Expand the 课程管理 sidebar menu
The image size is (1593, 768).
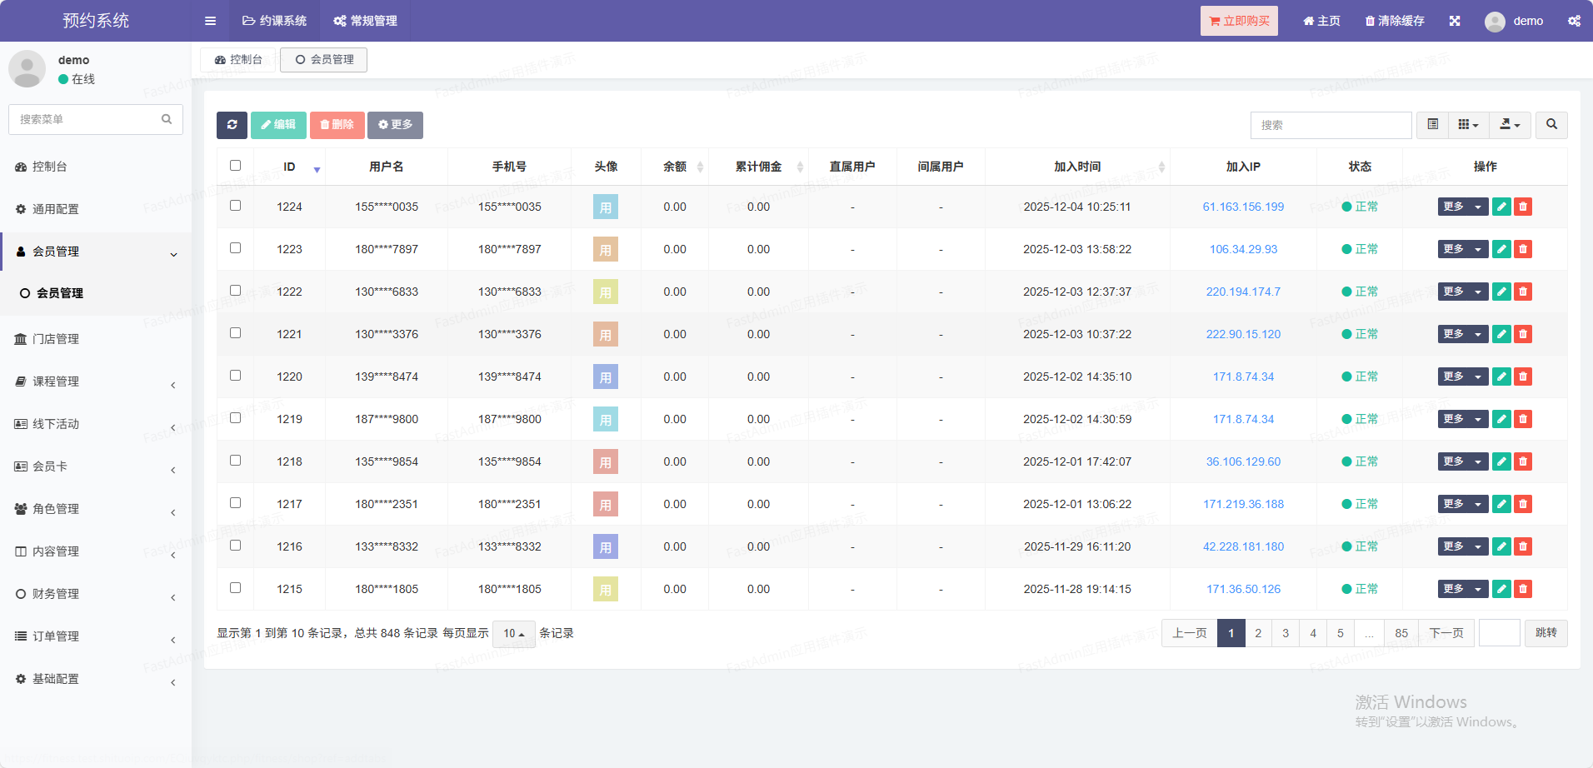[95, 382]
